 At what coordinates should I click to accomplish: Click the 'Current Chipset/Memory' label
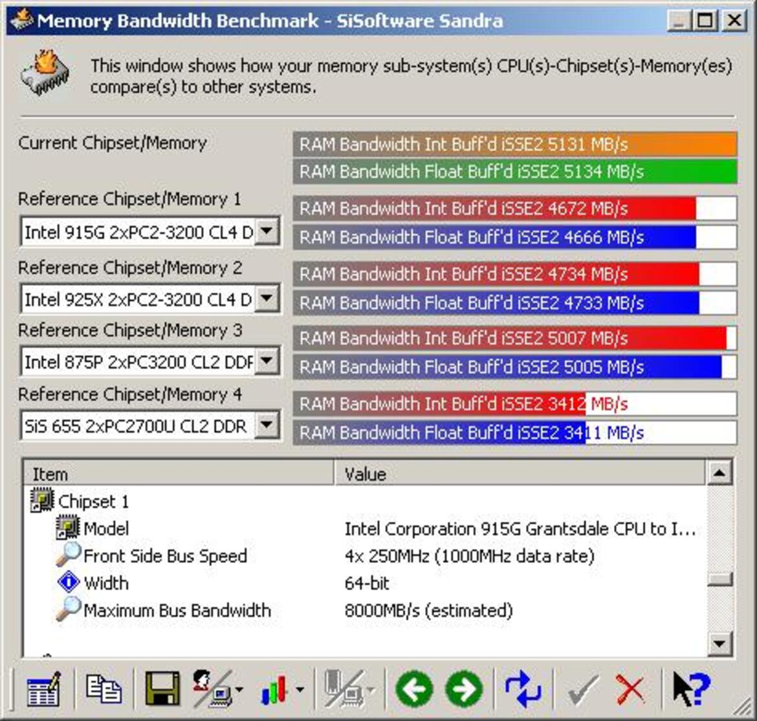tap(113, 143)
